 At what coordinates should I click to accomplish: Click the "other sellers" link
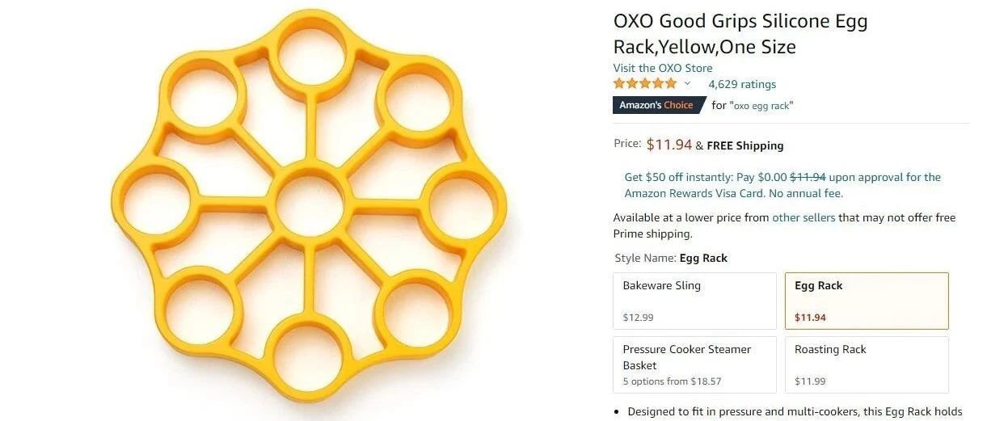tap(804, 217)
